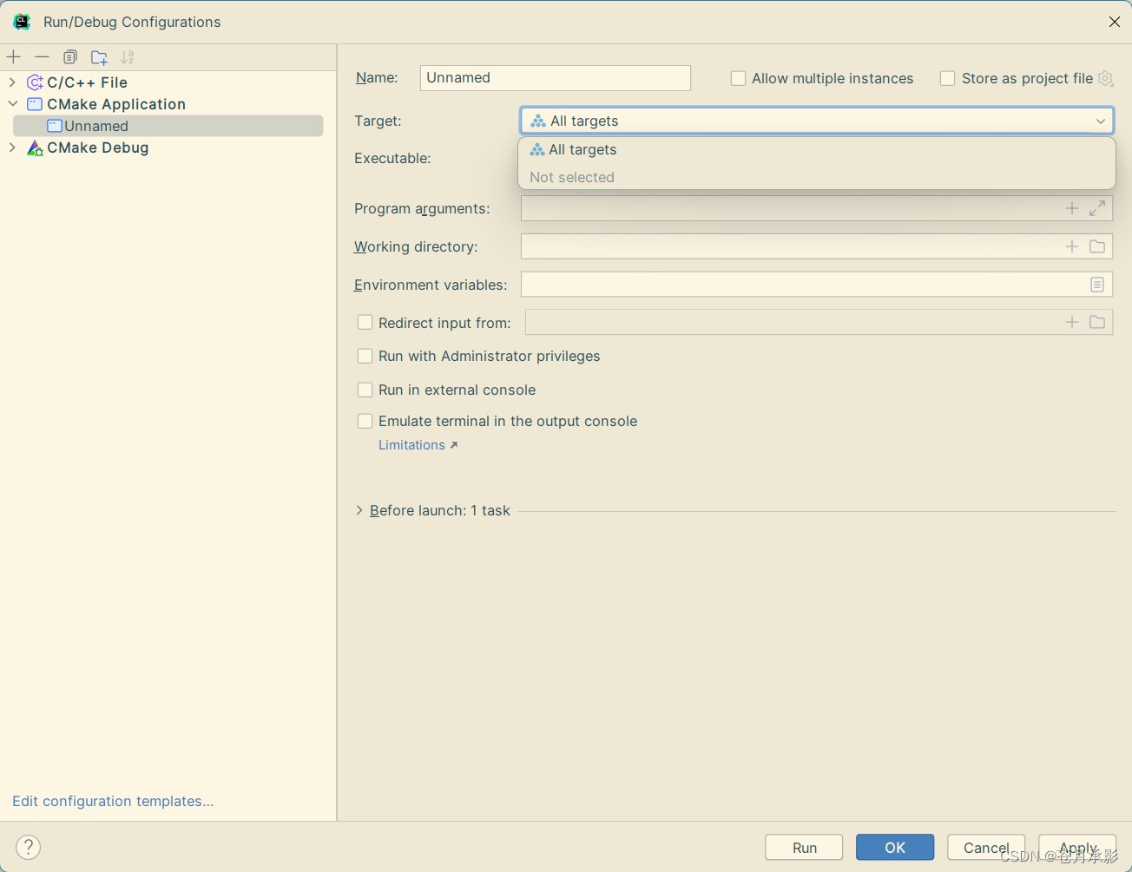Open Edit configuration templates link
Viewport: 1132px width, 872px height.
point(113,801)
